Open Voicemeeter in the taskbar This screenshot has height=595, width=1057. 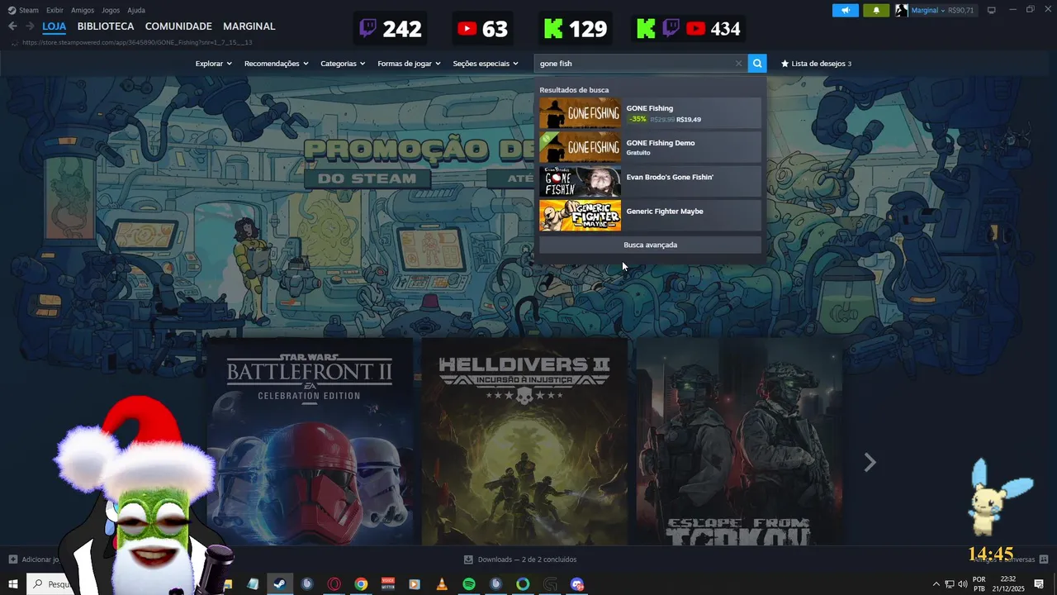coord(388,584)
